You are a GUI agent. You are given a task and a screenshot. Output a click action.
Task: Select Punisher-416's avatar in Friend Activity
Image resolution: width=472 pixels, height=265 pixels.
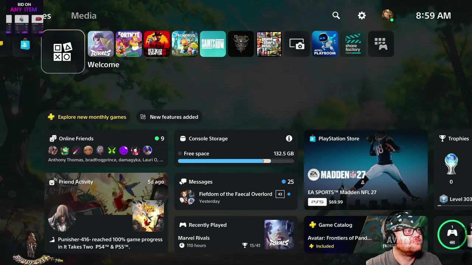pyautogui.click(x=62, y=218)
